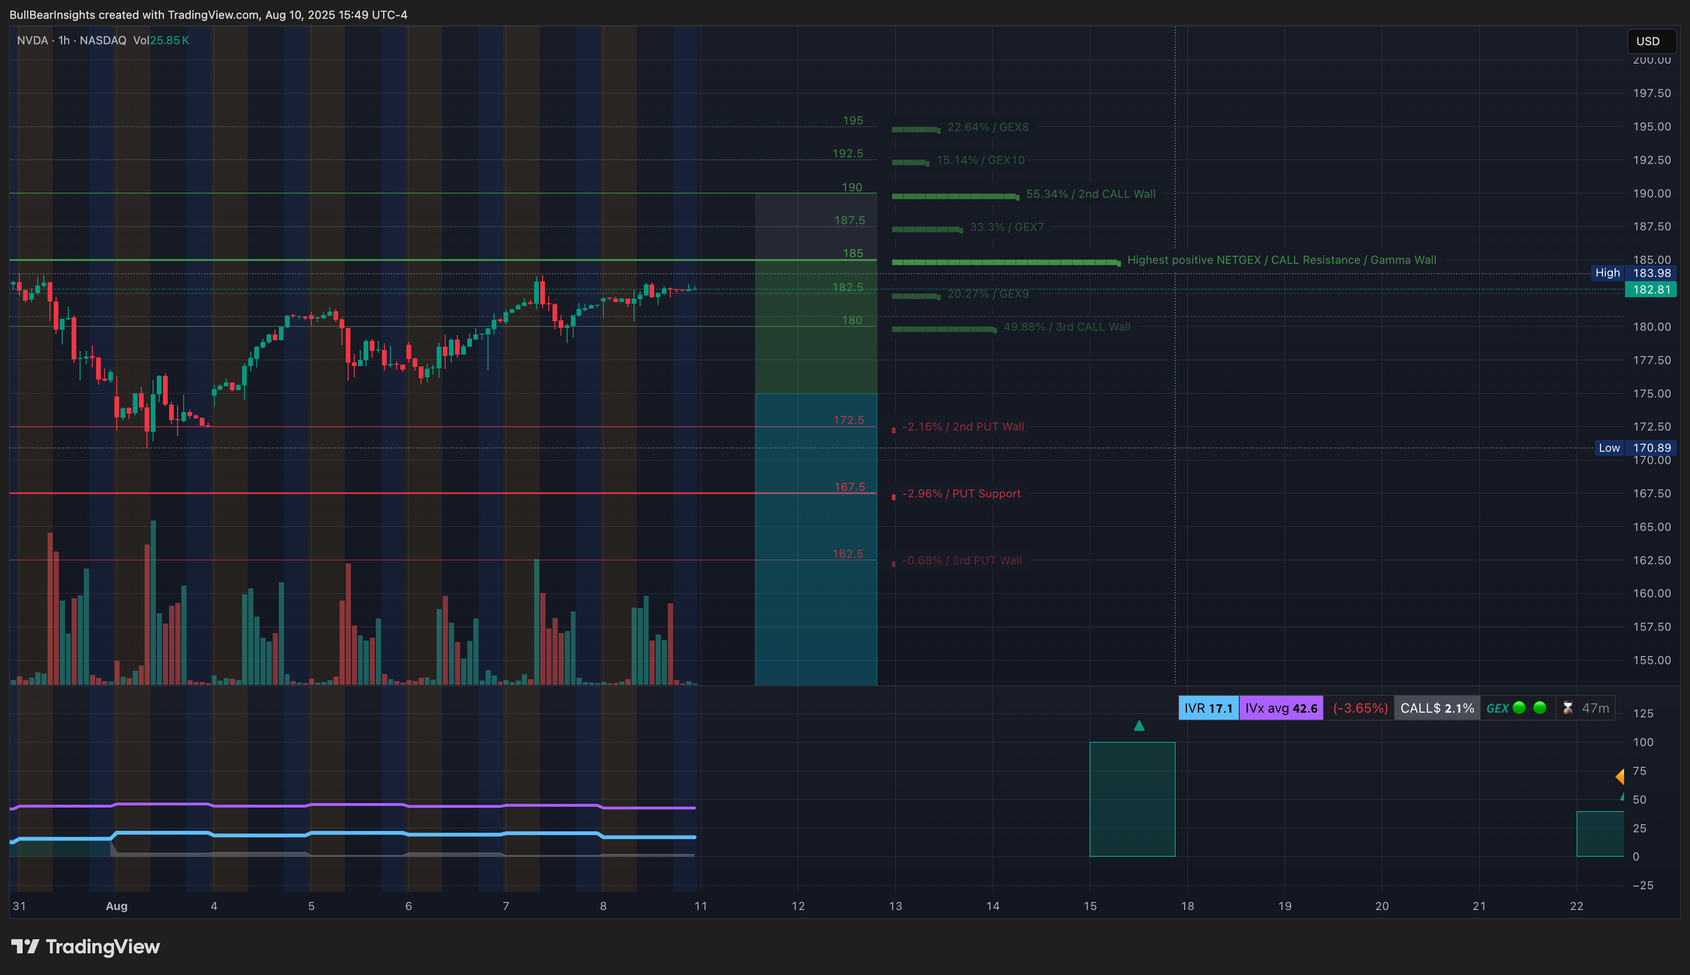The width and height of the screenshot is (1690, 975).
Task: Click the green 3rd CALL Wall GEX bar
Action: coord(944,329)
